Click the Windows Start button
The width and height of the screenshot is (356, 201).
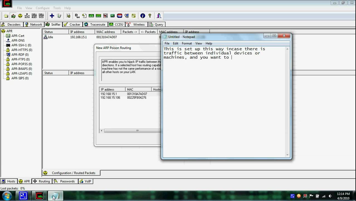pyautogui.click(x=7, y=196)
